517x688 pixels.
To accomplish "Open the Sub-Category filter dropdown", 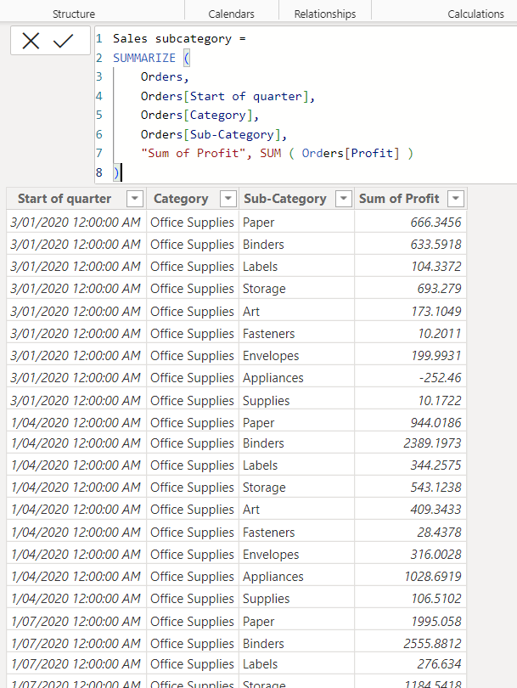I will tap(343, 198).
